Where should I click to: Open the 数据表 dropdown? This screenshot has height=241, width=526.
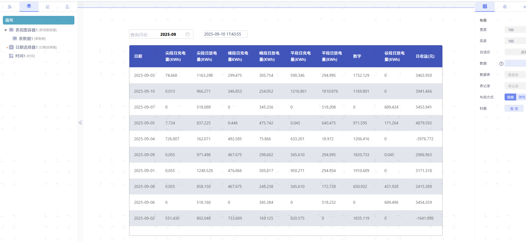pyautogui.click(x=515, y=75)
